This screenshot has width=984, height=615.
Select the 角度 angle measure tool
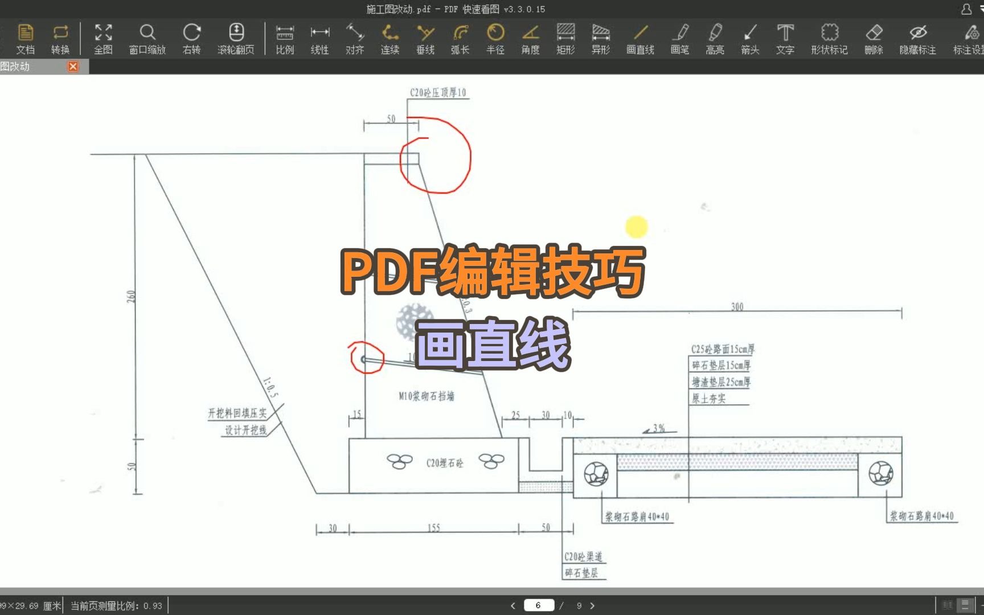(x=530, y=37)
